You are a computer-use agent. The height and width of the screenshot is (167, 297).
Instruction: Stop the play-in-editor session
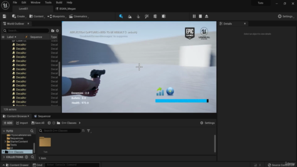coord(200,16)
